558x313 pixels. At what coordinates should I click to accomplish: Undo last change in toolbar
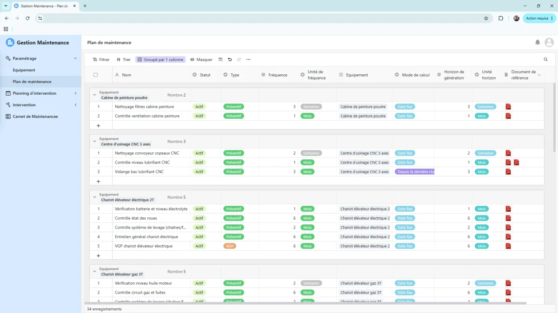point(230,59)
